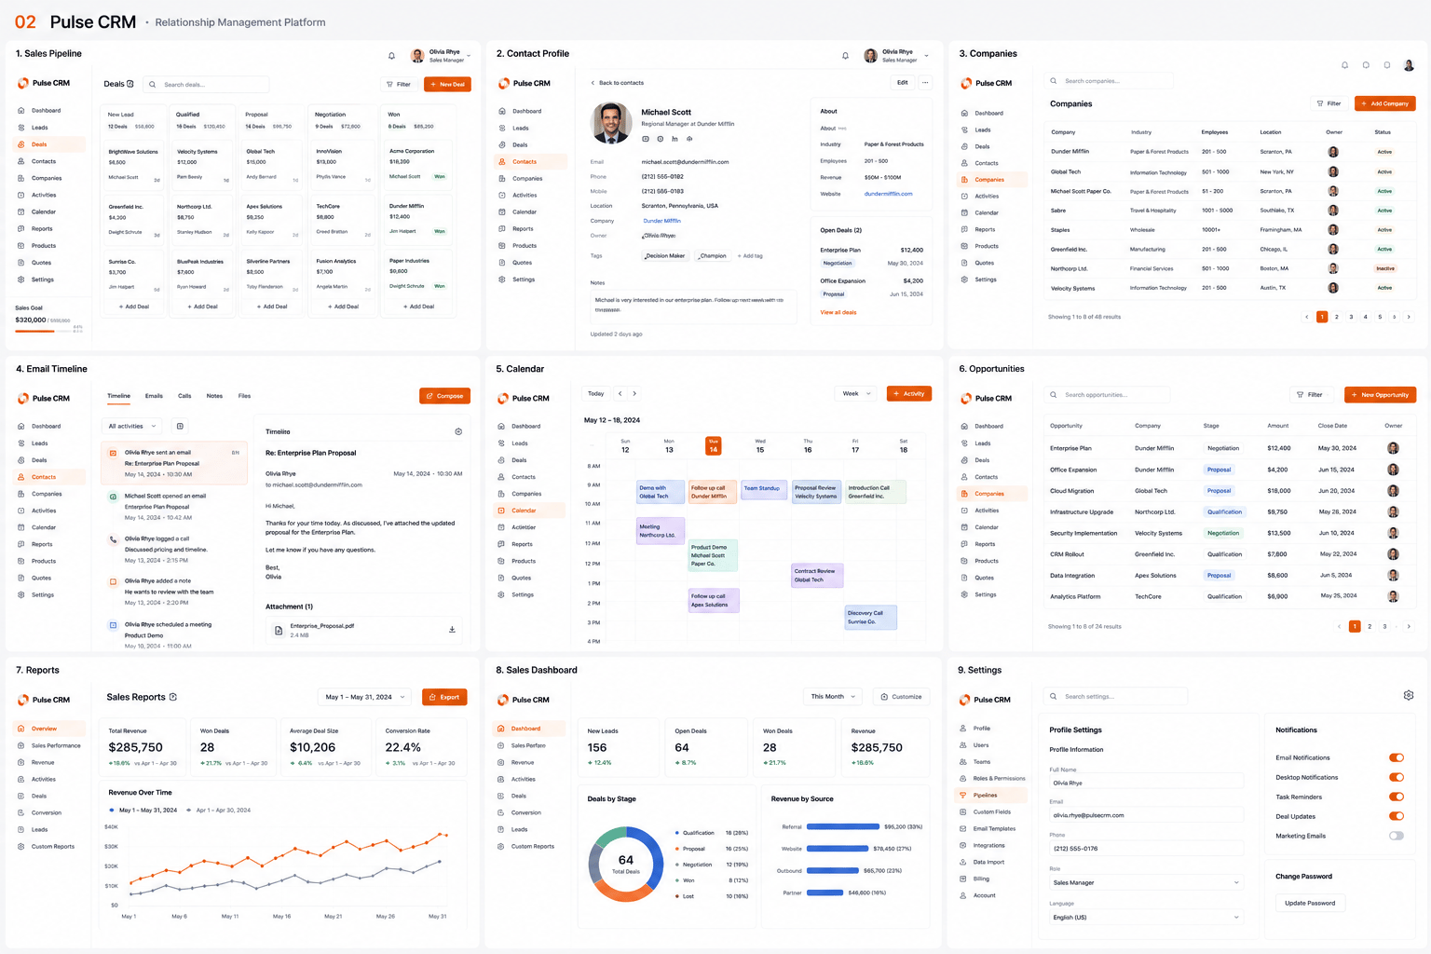Switch to the Notes tab

coord(214,396)
